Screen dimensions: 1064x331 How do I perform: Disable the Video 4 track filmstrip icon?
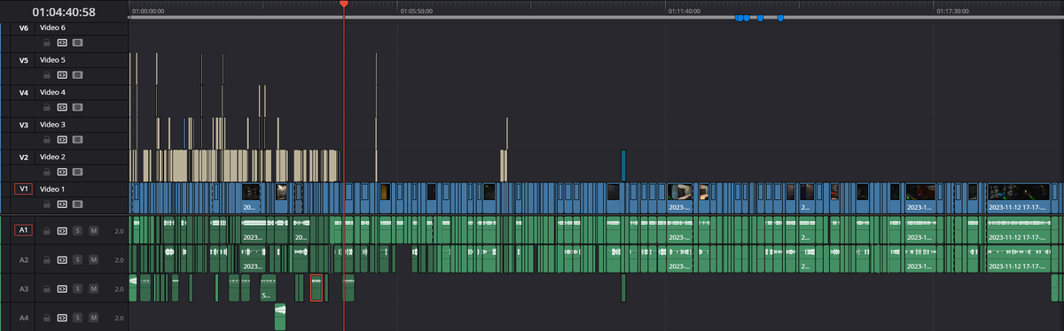[x=78, y=106]
